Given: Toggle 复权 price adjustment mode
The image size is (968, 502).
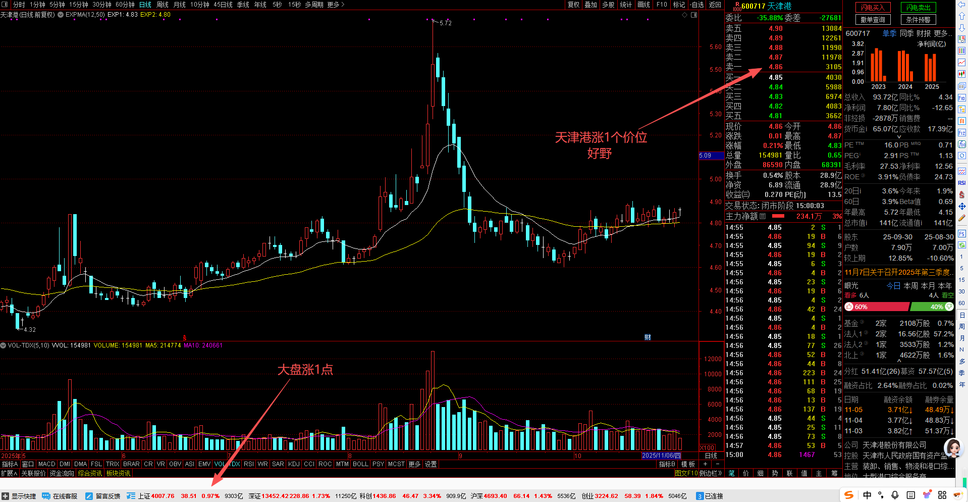Looking at the screenshot, I should point(574,5).
